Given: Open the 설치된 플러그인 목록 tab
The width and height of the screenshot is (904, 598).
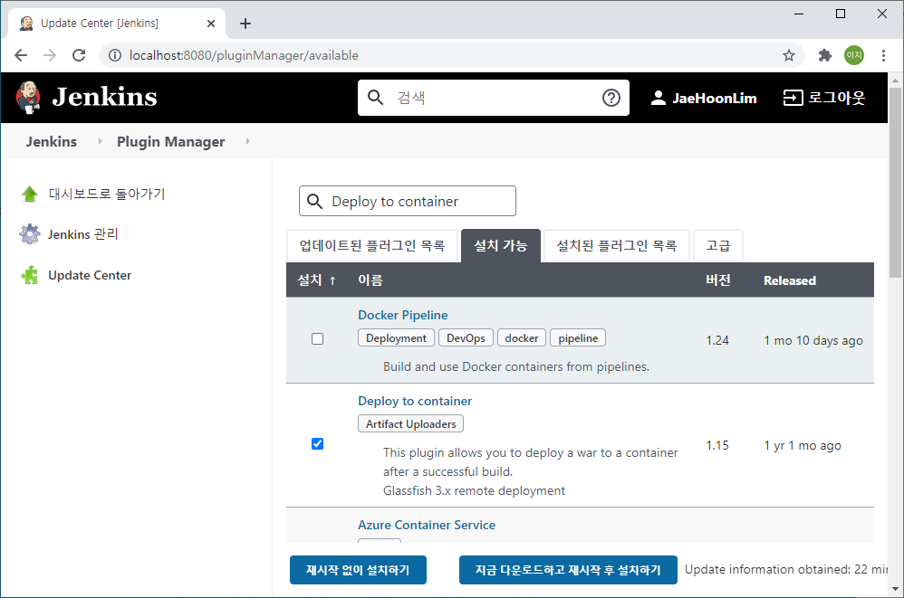Looking at the screenshot, I should 616,246.
